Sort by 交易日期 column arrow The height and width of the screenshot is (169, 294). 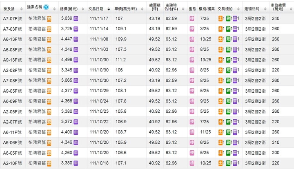109,9
